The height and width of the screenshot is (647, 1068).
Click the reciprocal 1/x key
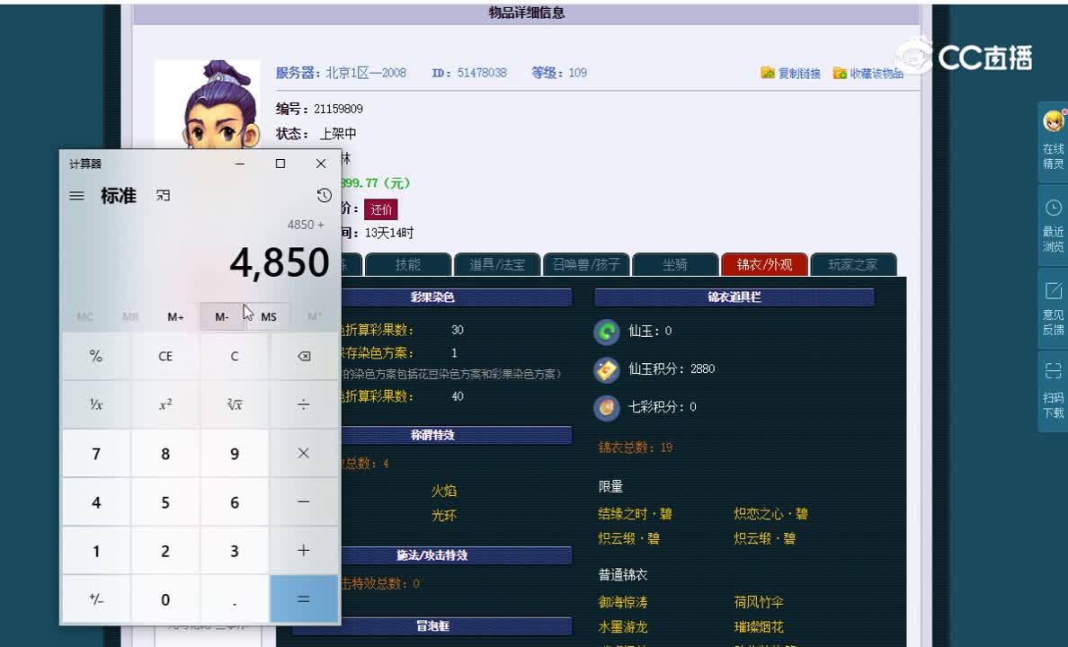96,404
